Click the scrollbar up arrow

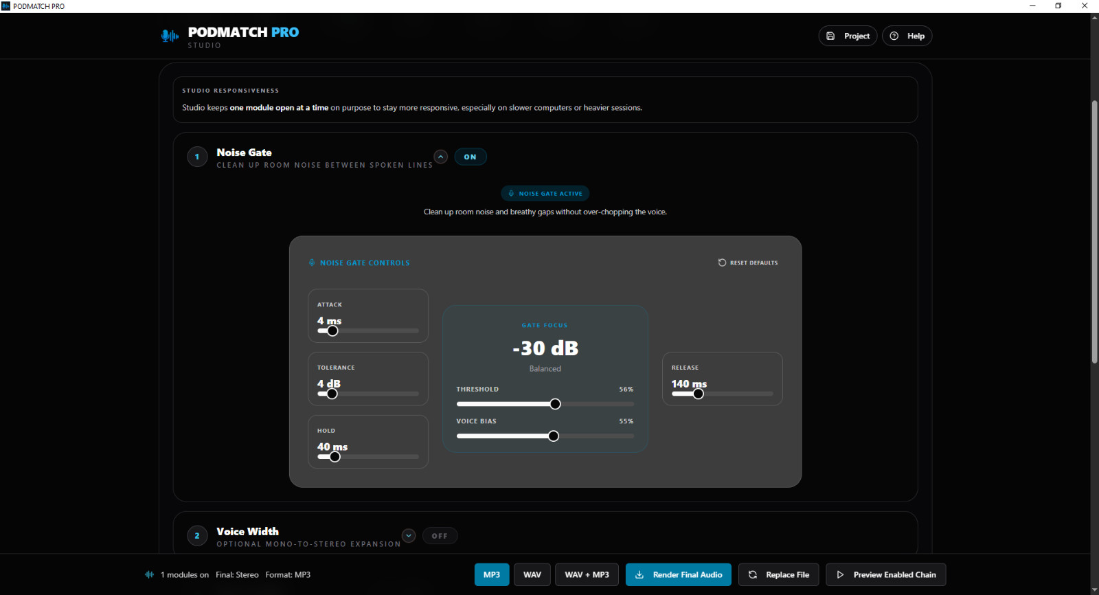pos(1094,18)
